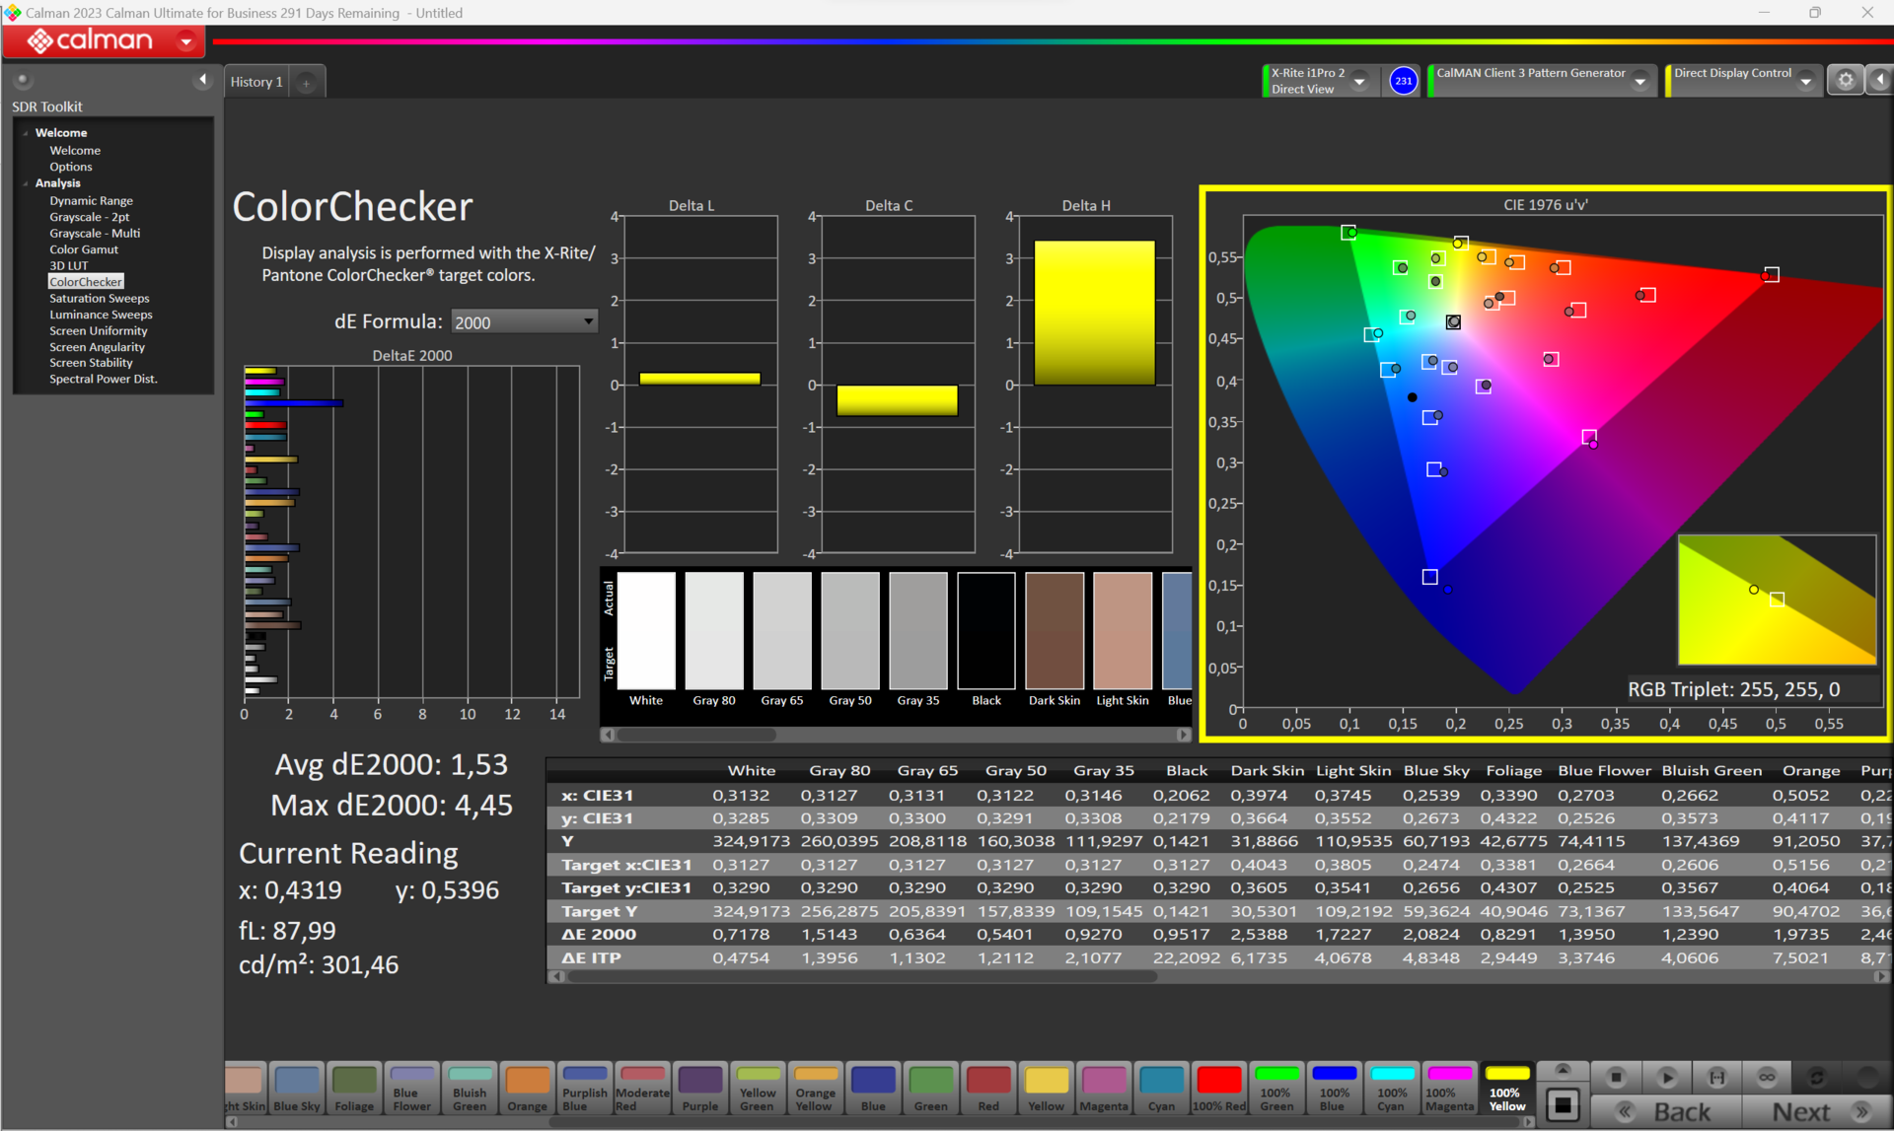The image size is (1894, 1131).
Task: Collapse the SDR Toolkit side panel arrow
Action: click(x=202, y=80)
